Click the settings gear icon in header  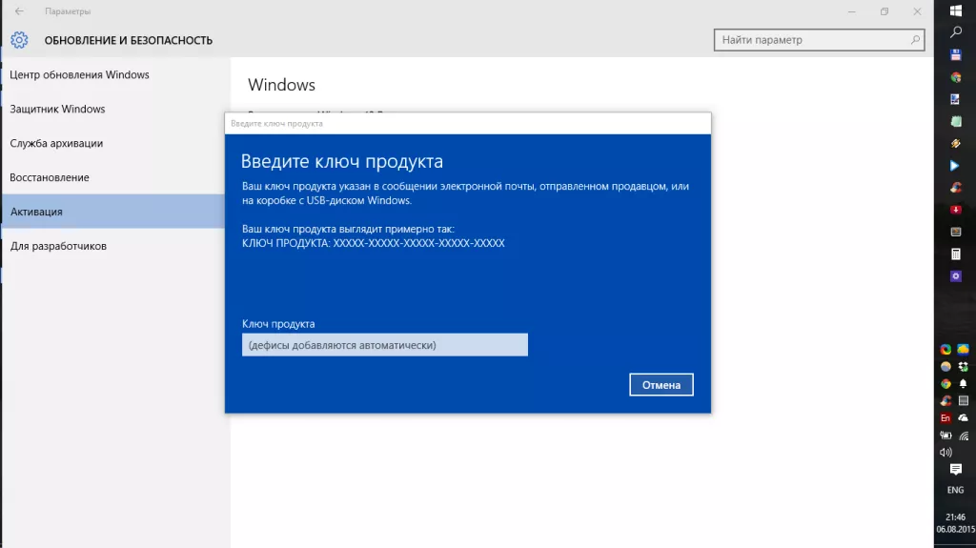point(19,40)
